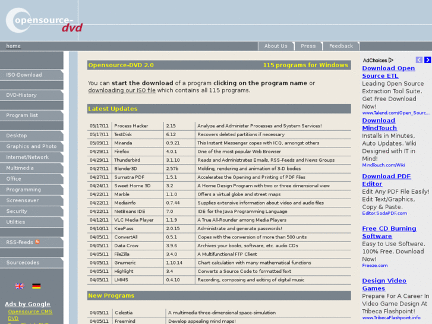Switch to German via Germany flag

[36, 286]
